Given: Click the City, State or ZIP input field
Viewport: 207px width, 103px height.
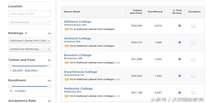Looking at the screenshot, I should pyautogui.click(x=29, y=14).
